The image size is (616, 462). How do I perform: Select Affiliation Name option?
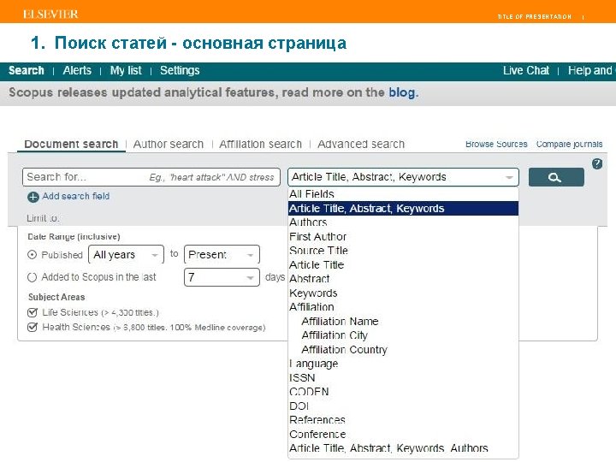tap(403, 322)
